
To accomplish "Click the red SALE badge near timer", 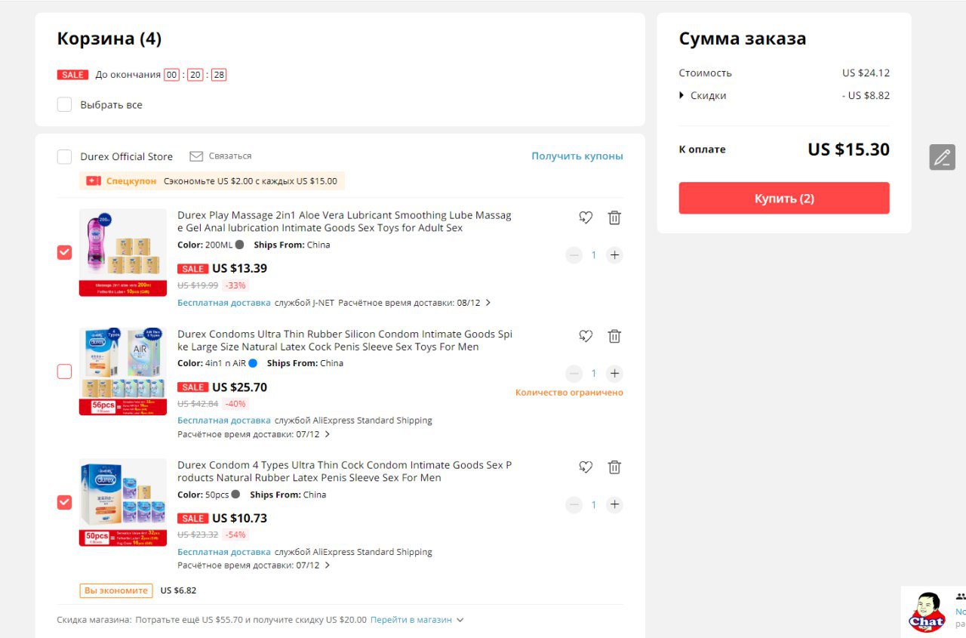I will [72, 75].
